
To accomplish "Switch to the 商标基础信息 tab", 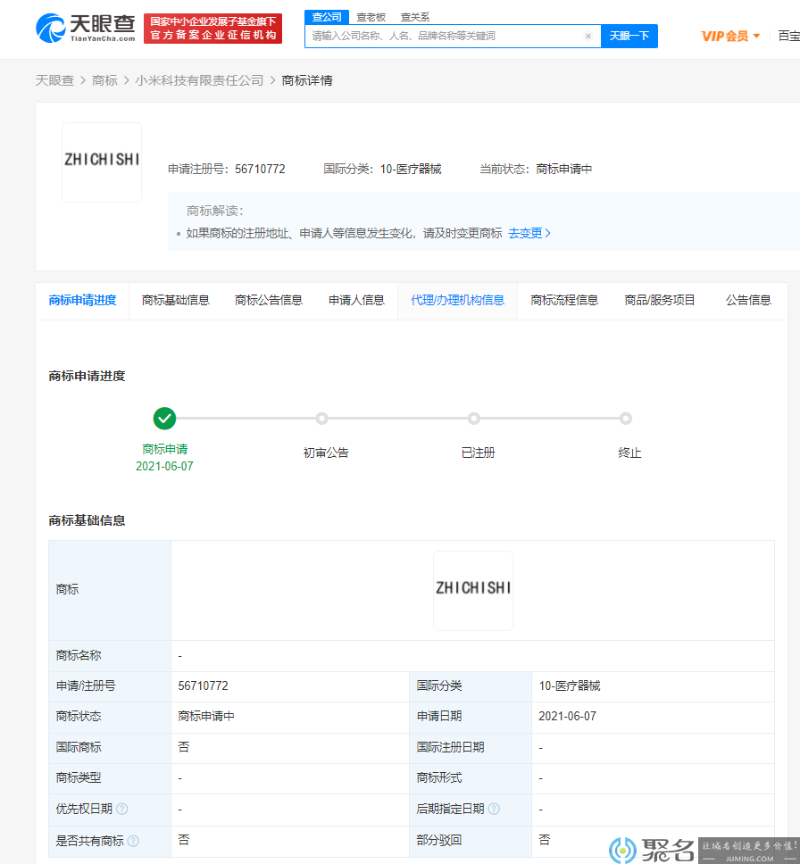I will [175, 301].
